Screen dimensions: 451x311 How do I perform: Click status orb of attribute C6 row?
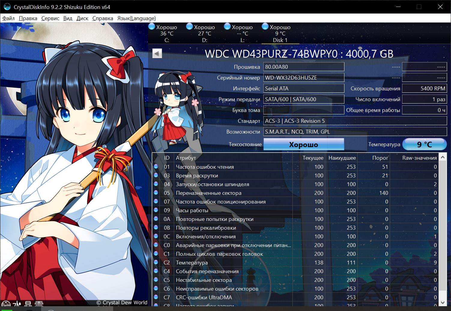pos(156,288)
